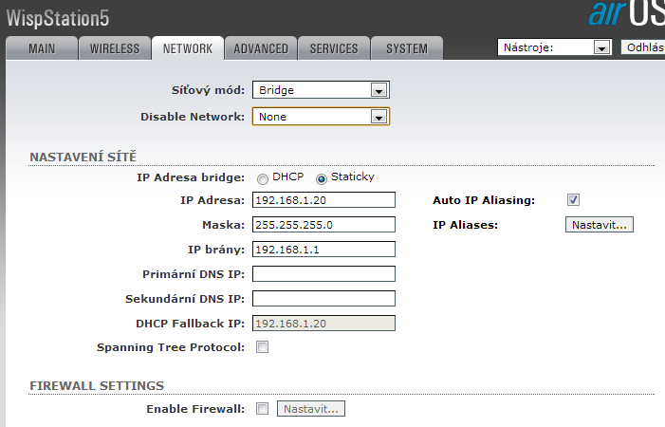Switch to the Wireless tab
Image resolution: width=665 pixels, height=427 pixels.
coord(114,48)
